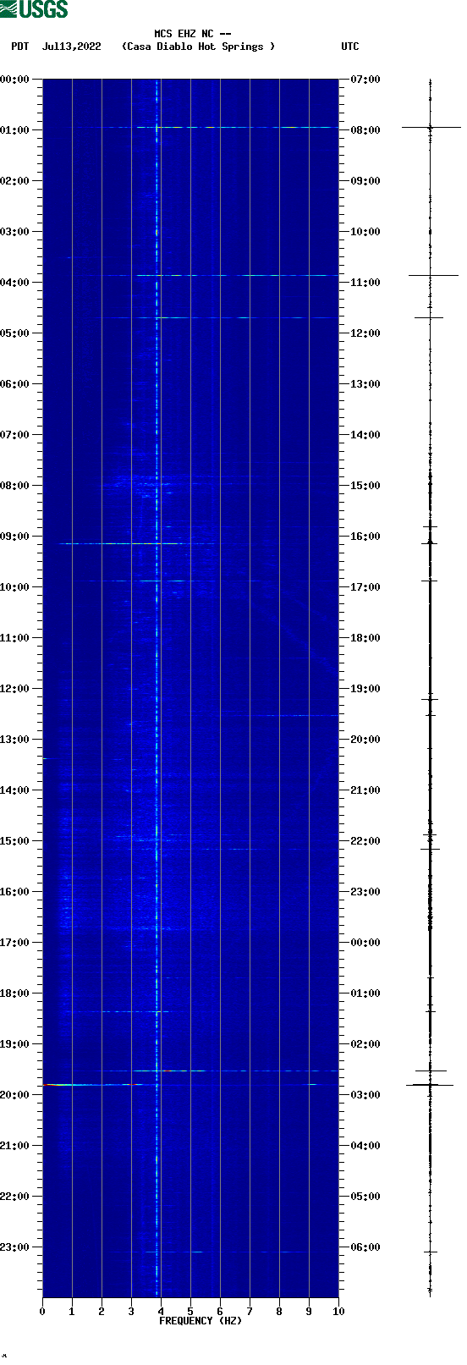Click the 0 Hz frequency tick label
467x1365 pixels.
coord(42,1312)
